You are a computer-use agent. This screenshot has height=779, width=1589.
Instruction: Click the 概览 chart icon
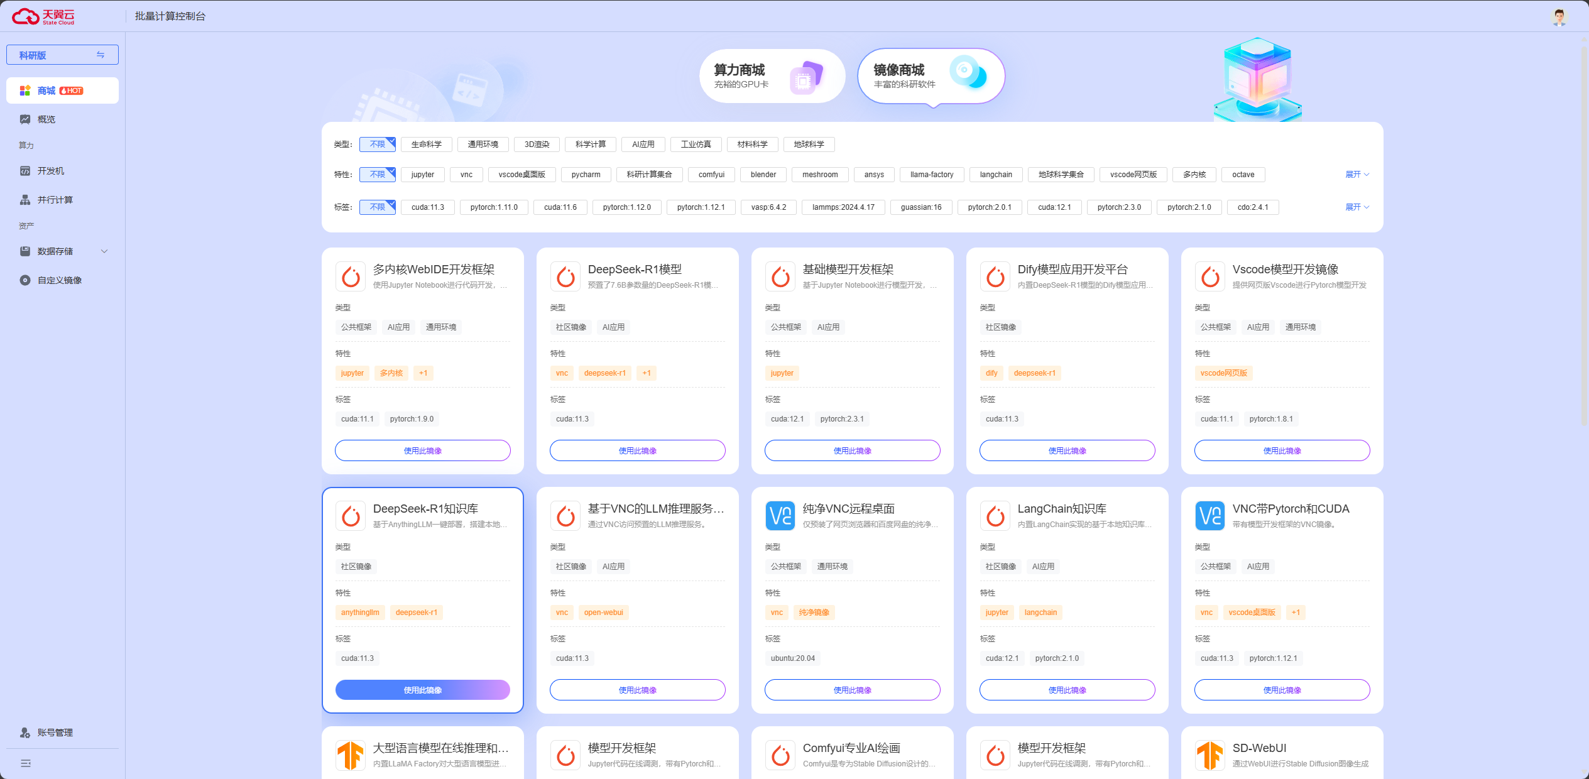pyautogui.click(x=25, y=119)
